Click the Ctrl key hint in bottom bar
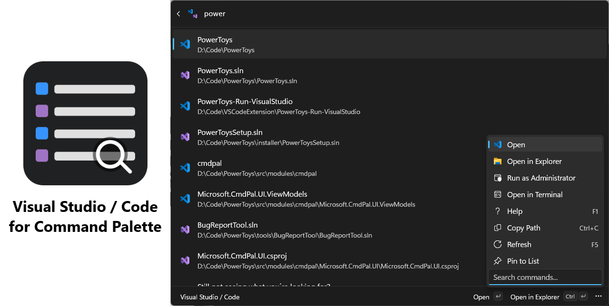The height and width of the screenshot is (306, 609). (570, 296)
